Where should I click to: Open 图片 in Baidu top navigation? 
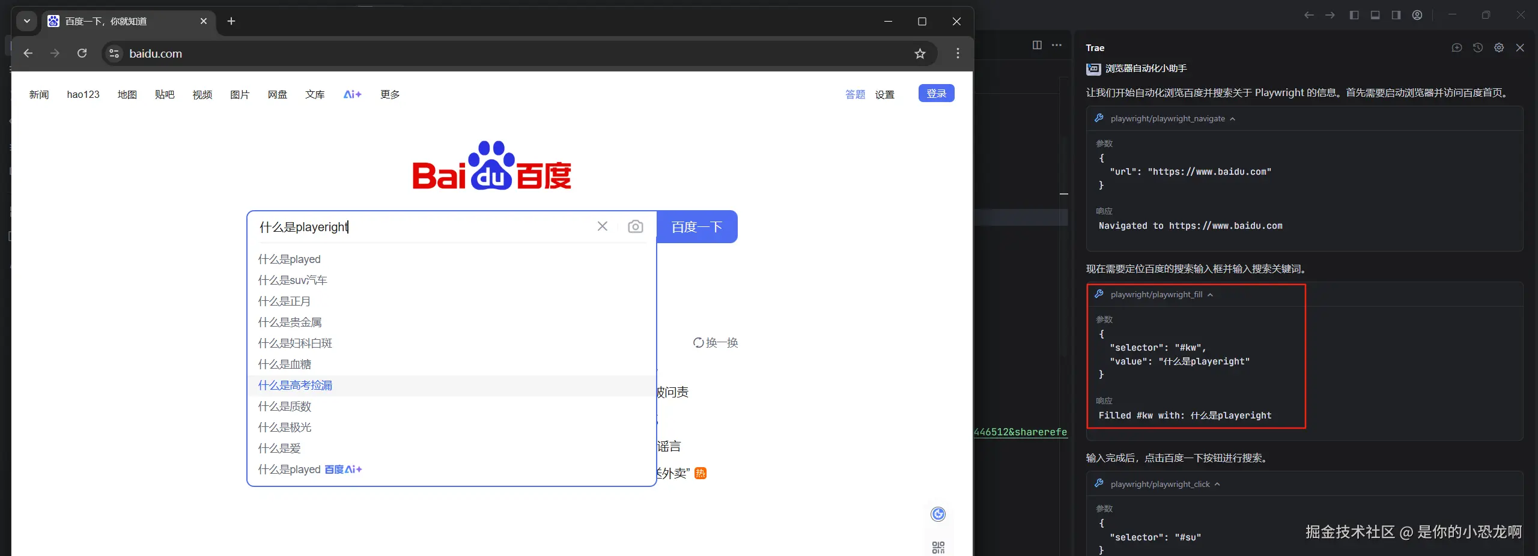point(240,94)
